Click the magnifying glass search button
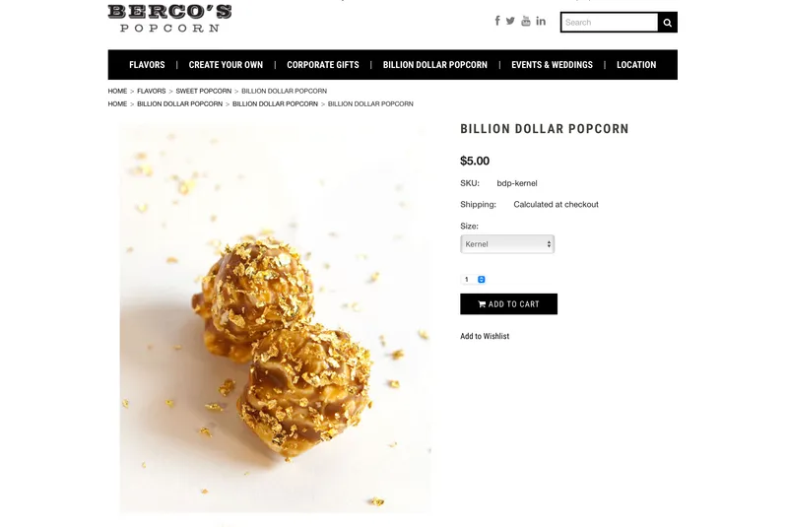Image resolution: width=788 pixels, height=527 pixels. (x=668, y=23)
